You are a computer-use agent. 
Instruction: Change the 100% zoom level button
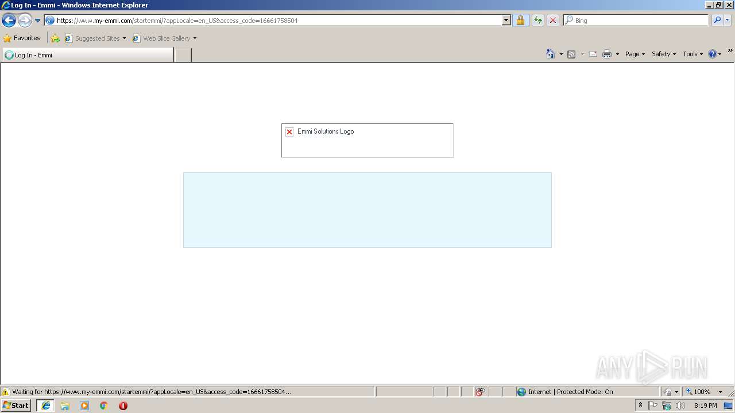point(699,392)
